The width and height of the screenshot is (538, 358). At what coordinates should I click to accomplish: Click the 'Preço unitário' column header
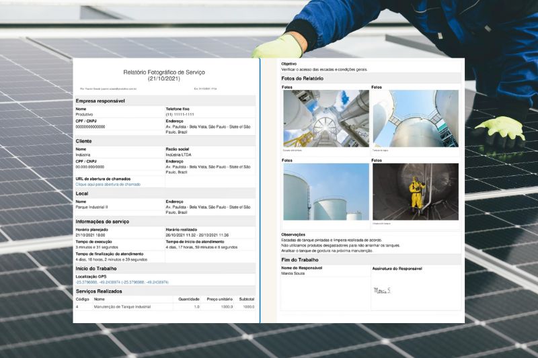[220, 300]
